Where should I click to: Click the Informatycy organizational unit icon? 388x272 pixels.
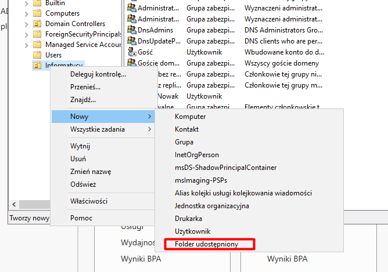pyautogui.click(x=37, y=66)
